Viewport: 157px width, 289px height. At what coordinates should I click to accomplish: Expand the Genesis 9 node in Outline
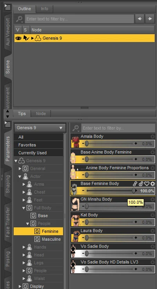click(32, 38)
